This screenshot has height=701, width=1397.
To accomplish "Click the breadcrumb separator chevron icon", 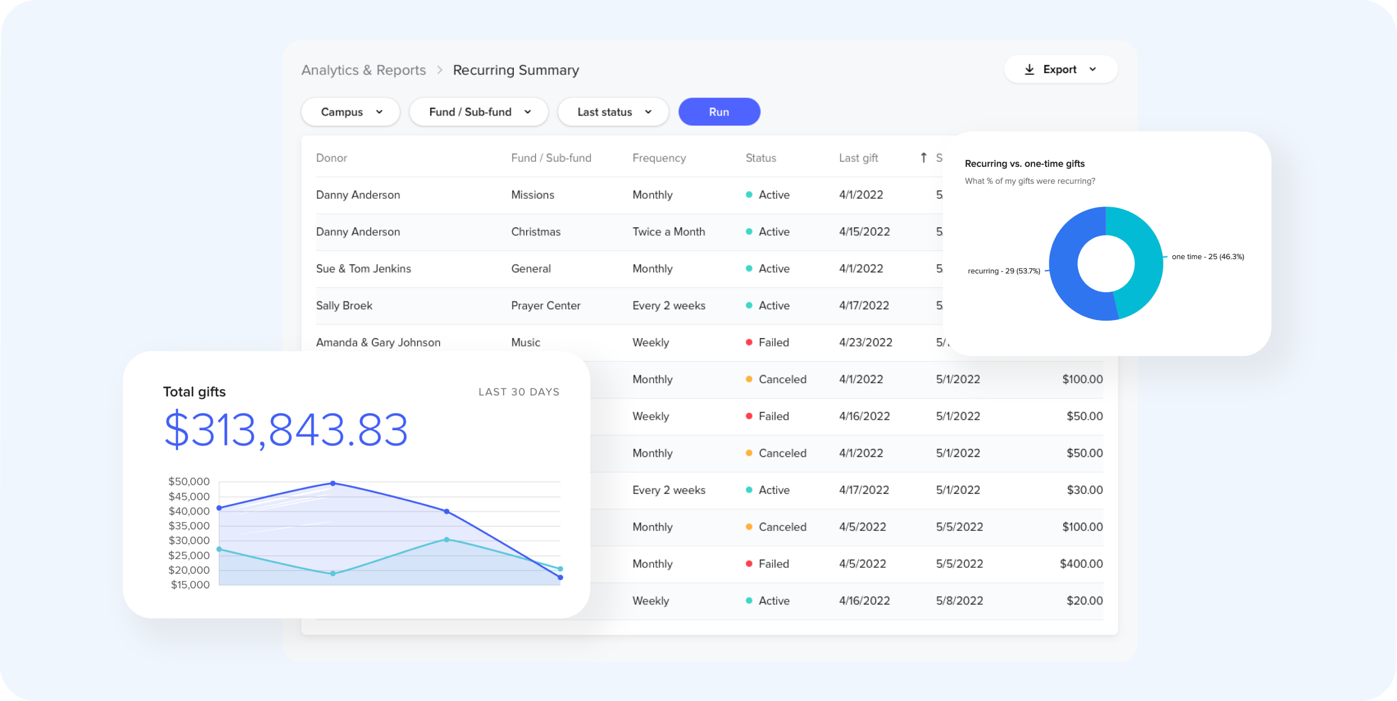I will point(440,70).
